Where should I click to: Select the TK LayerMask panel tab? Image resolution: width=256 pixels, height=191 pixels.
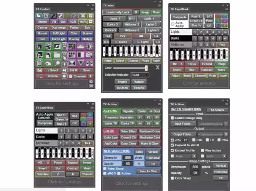[x=44, y=108]
